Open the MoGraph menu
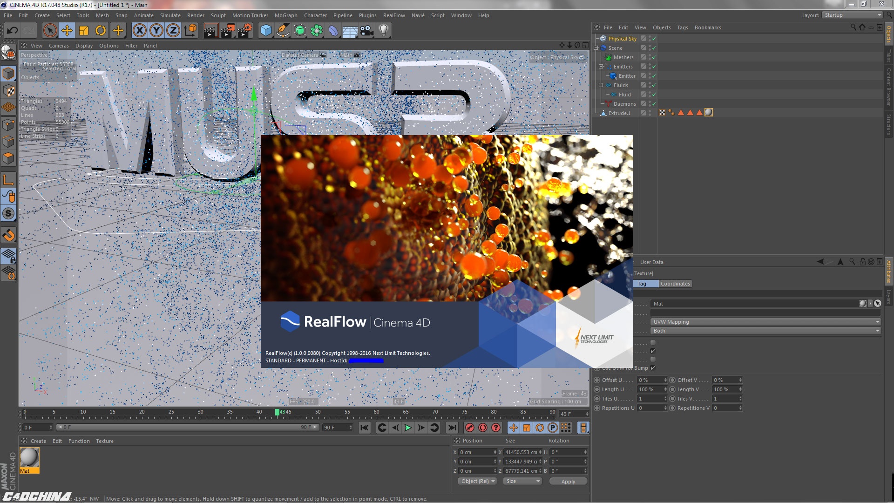The width and height of the screenshot is (894, 503). [x=286, y=15]
